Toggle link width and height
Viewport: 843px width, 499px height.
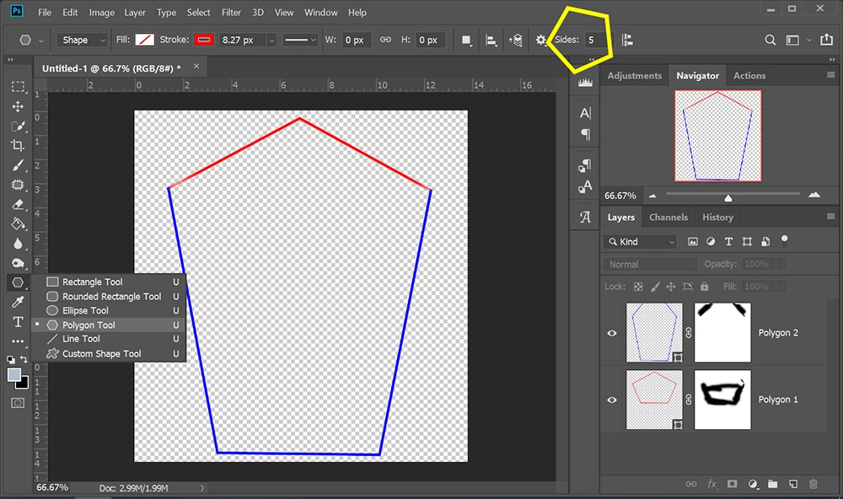coord(385,40)
